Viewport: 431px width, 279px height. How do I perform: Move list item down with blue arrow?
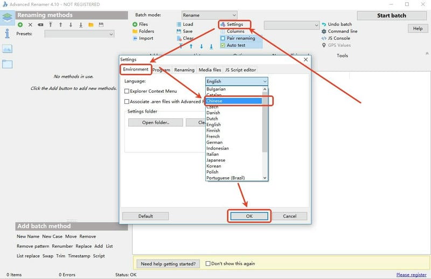(201, 46)
